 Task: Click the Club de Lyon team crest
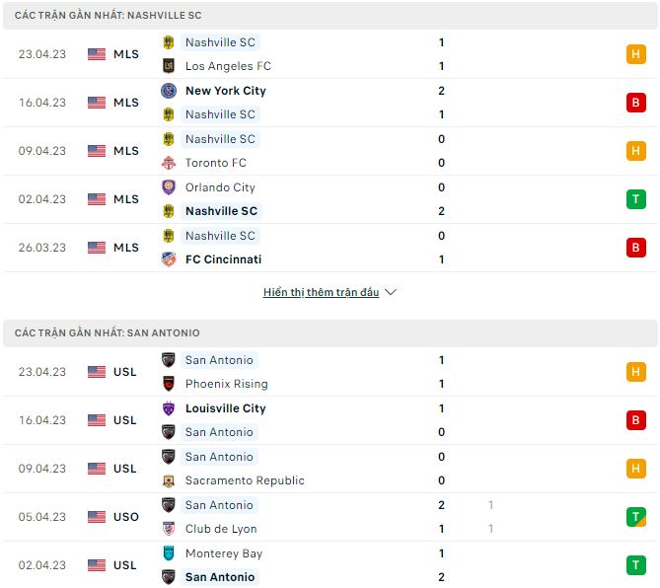point(168,529)
